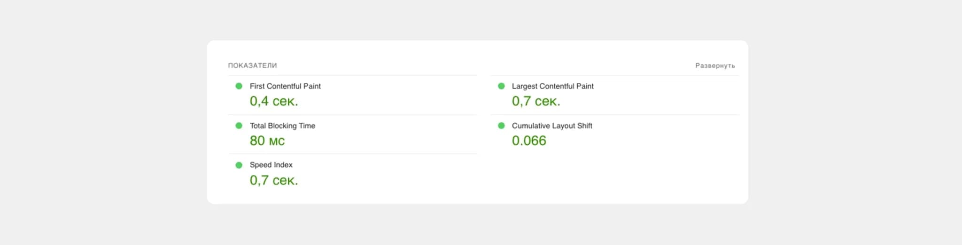Click the green status dot for Speed Index
The width and height of the screenshot is (962, 245).
[x=239, y=165]
